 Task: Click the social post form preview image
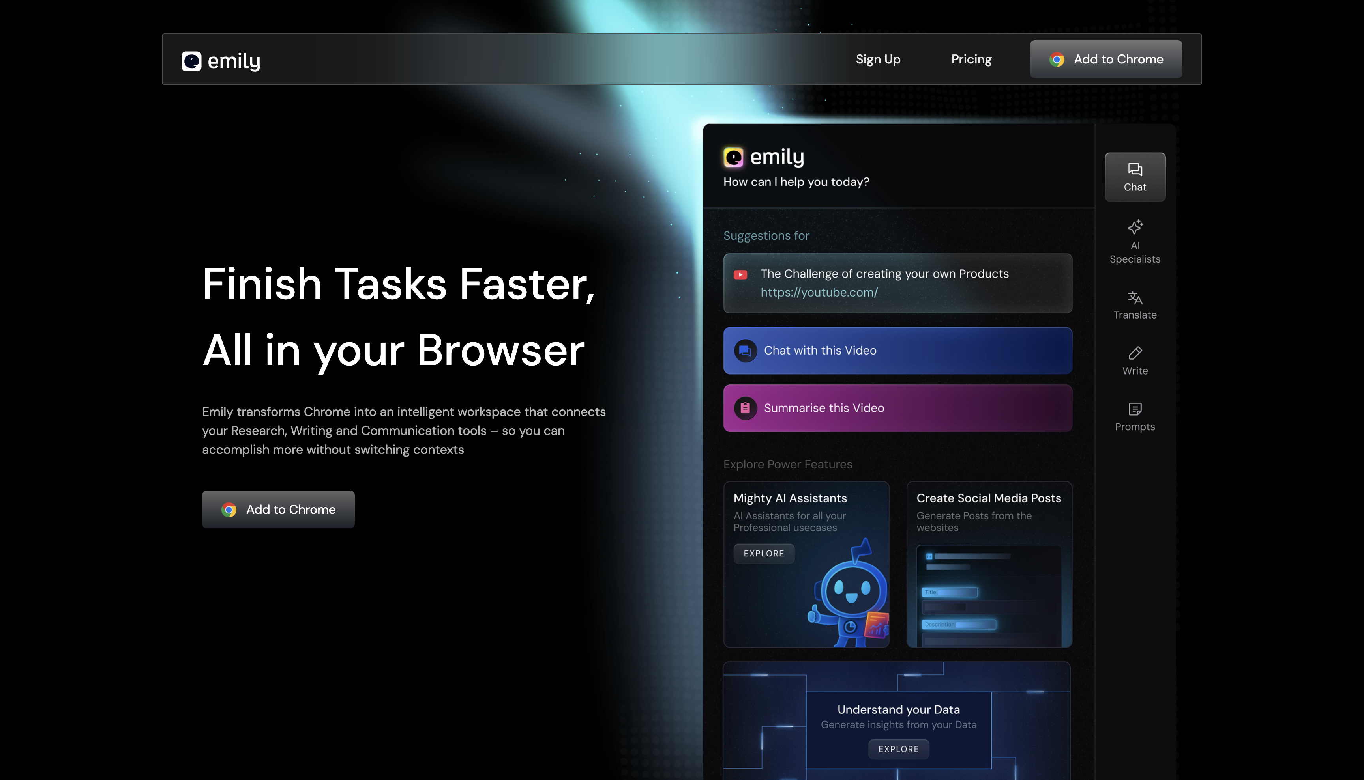[989, 596]
